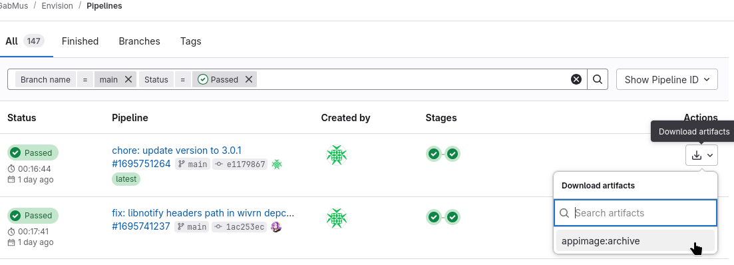Viewport: 734px width, 265px height.
Task: Select appimage:archive artifact
Action: click(x=636, y=241)
